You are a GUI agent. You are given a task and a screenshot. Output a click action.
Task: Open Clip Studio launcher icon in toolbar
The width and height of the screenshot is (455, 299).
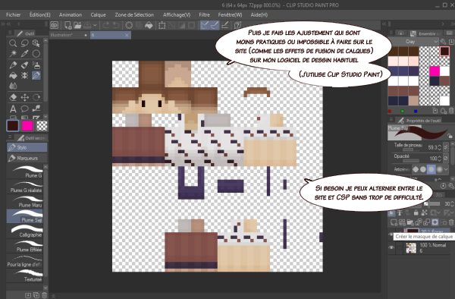[x=55, y=25]
